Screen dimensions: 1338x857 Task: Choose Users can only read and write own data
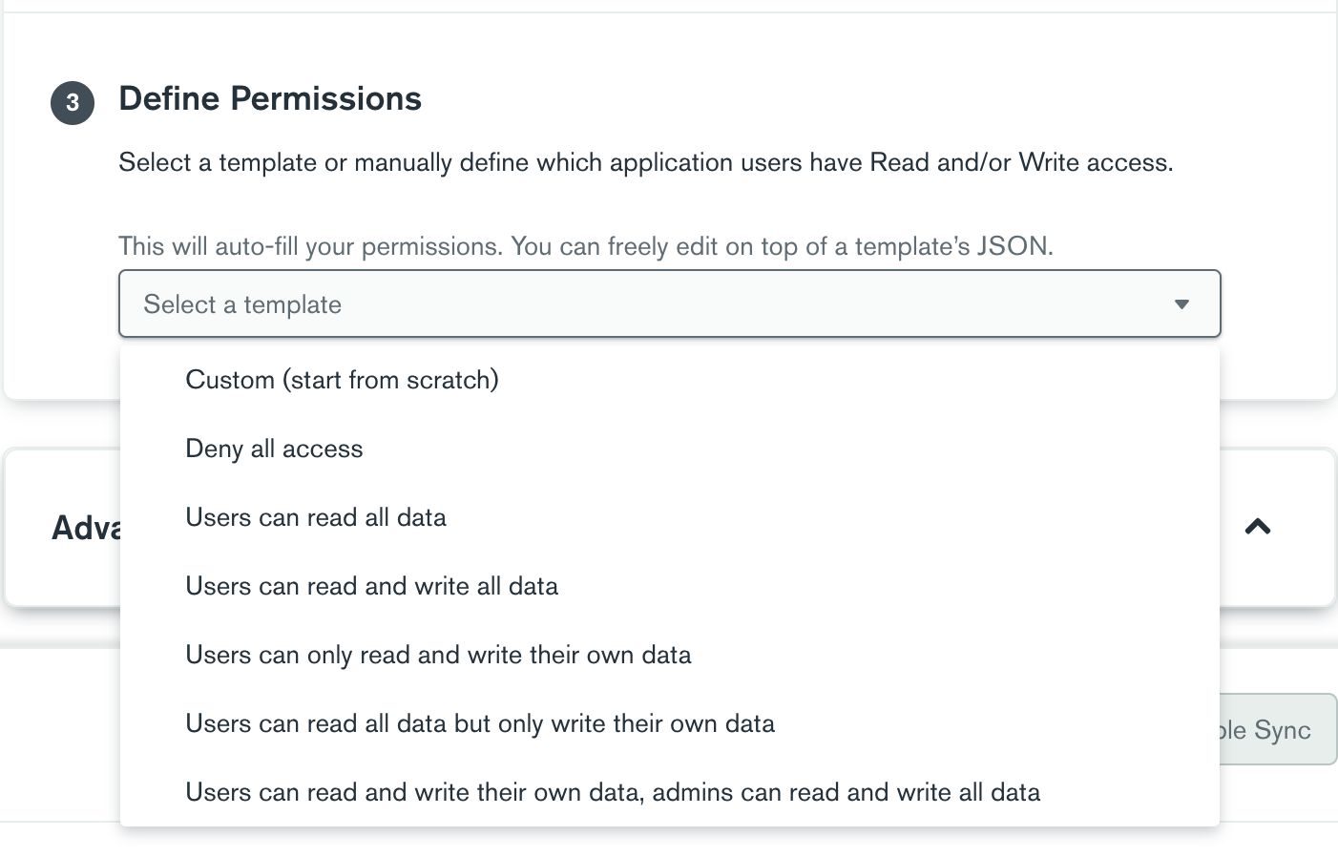pyautogui.click(x=438, y=655)
